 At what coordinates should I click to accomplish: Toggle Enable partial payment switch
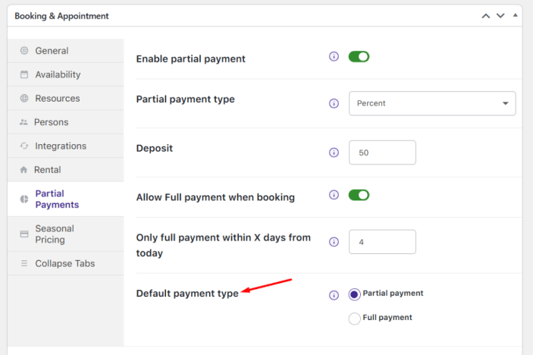359,57
